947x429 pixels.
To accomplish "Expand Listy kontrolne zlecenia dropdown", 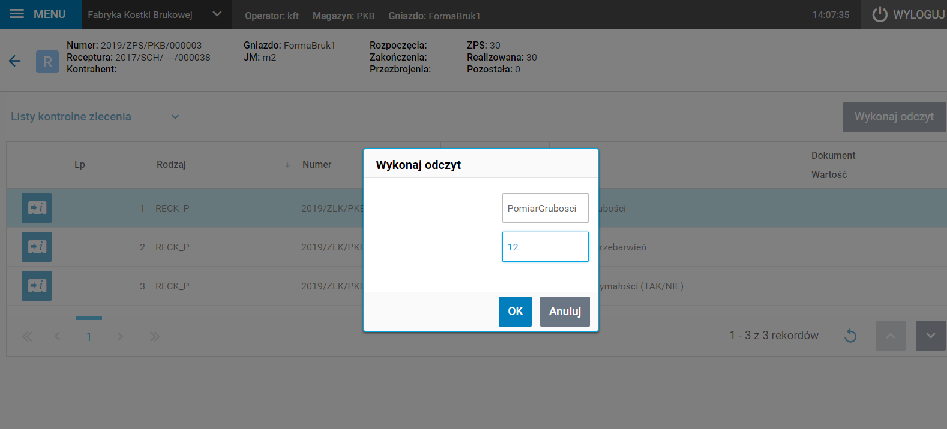I will [x=175, y=117].
